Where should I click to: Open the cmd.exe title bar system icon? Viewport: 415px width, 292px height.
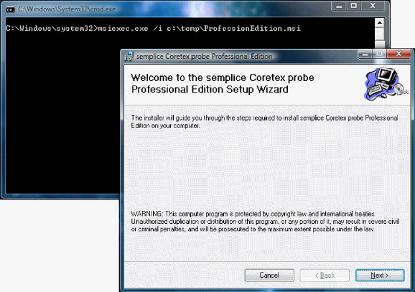[x=10, y=9]
